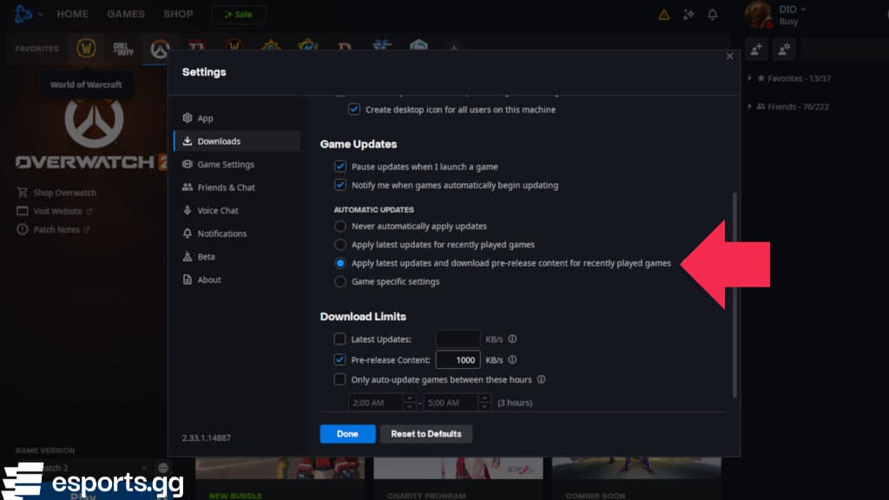Click the Add a Friend icon
Viewport: 889px width, 500px height.
756,49
